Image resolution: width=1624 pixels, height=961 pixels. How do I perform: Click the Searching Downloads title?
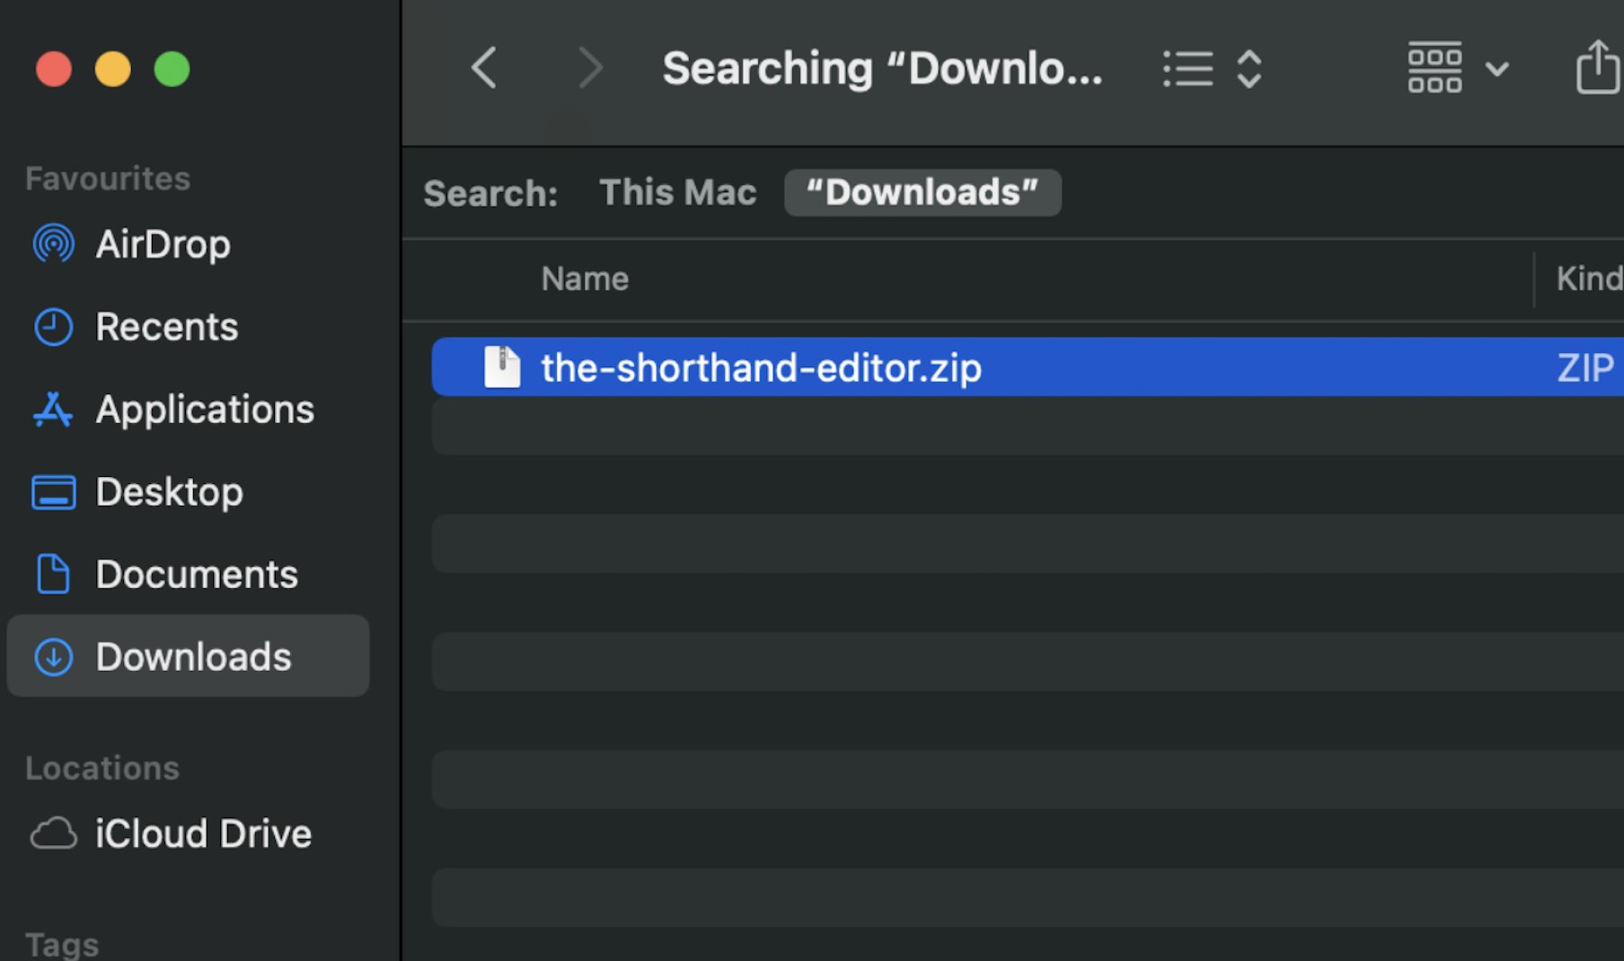click(x=882, y=67)
